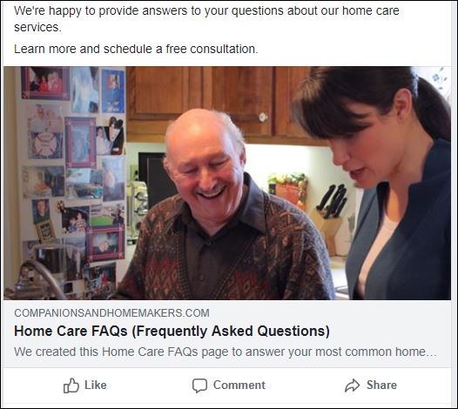Click the ellipsis ending the truncated description
The width and height of the screenshot is (458, 409).
pos(432,354)
